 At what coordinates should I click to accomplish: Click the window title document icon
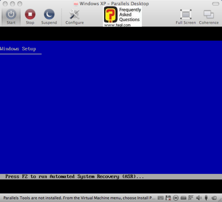tap(76, 3)
